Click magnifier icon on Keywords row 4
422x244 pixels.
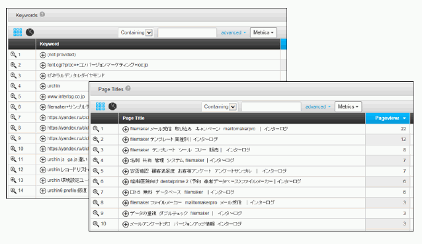click(13, 86)
